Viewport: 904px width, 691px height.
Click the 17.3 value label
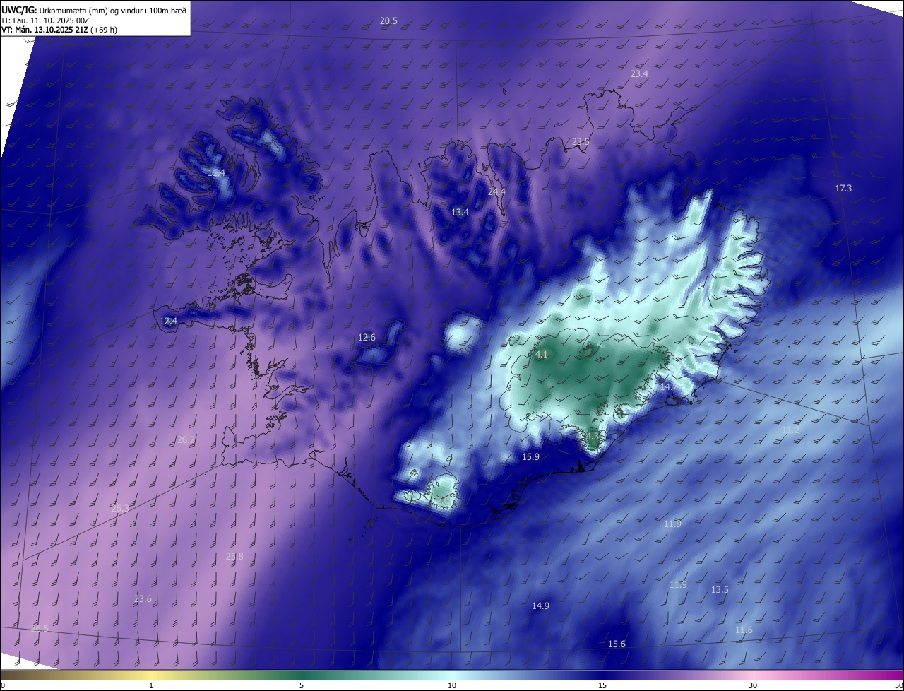[x=843, y=189]
